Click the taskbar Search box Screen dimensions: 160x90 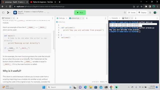[x=60, y=87]
